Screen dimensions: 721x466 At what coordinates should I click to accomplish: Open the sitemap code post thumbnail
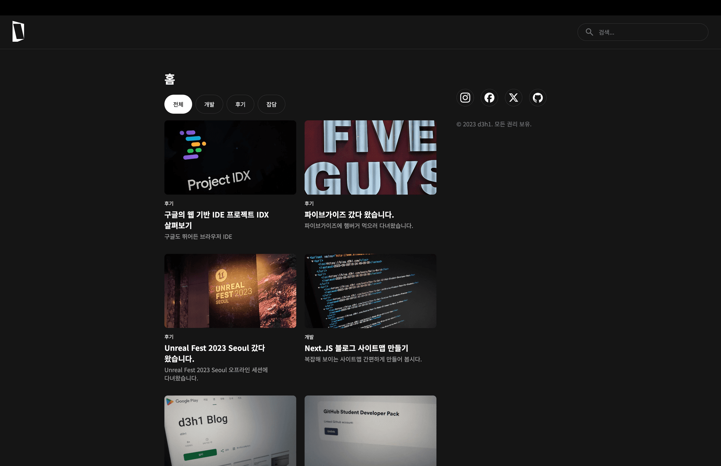point(370,291)
